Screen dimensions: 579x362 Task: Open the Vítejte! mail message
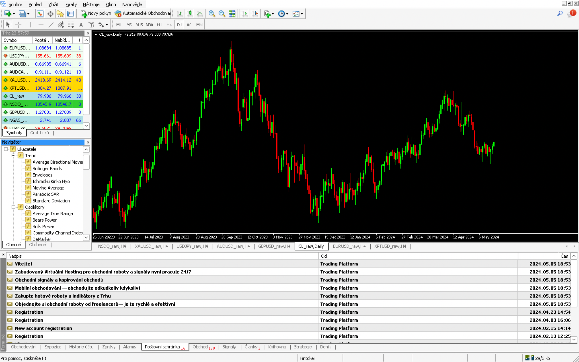[162, 264]
